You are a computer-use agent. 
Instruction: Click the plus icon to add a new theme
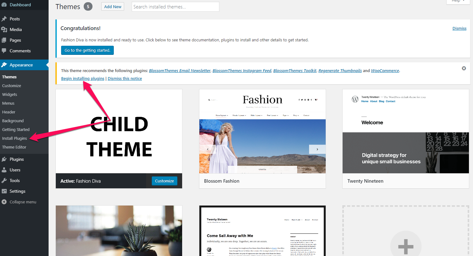(x=406, y=246)
